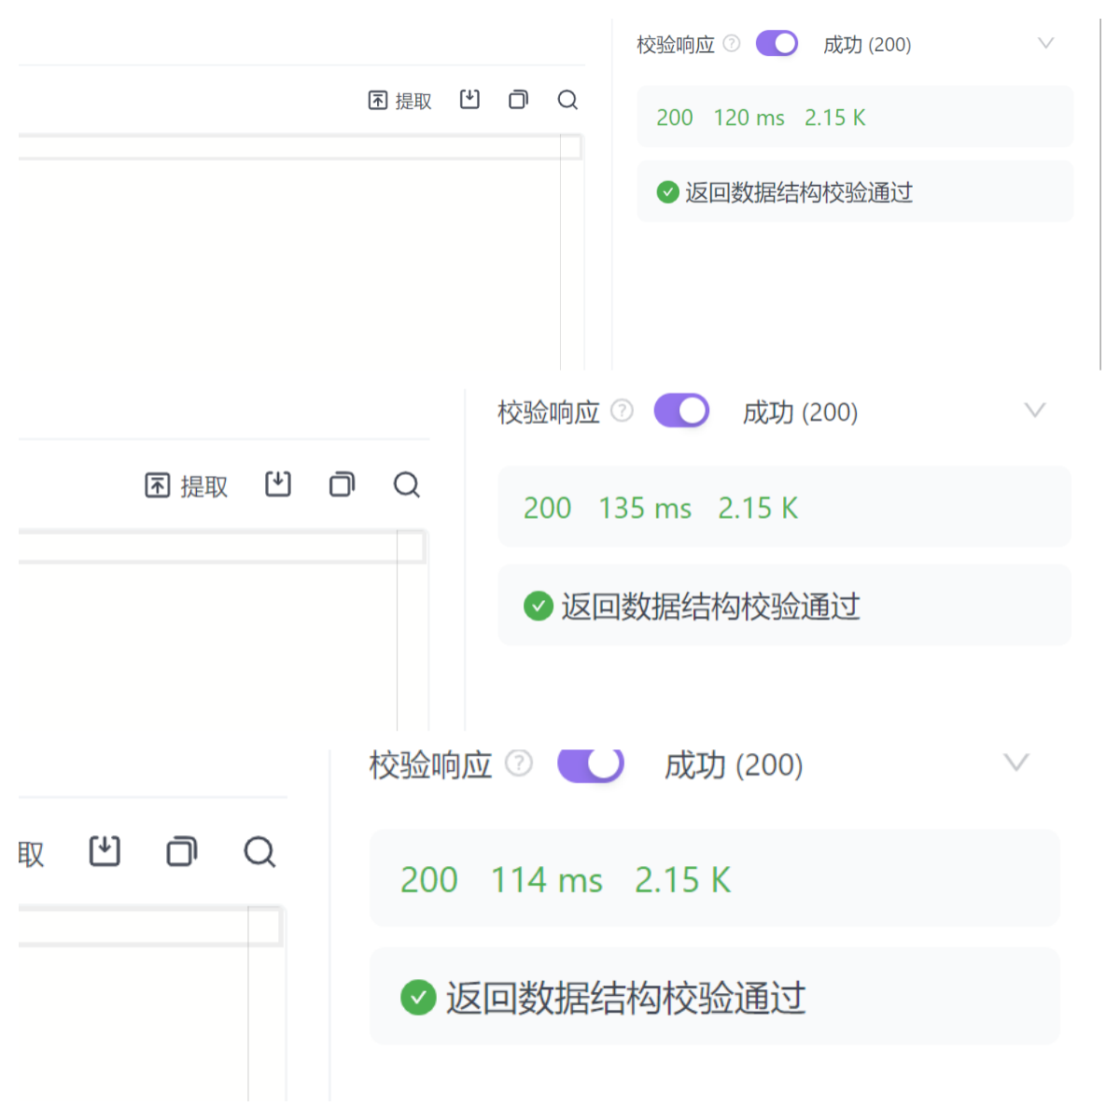Click download icon in the 120 ms panel

point(469,100)
